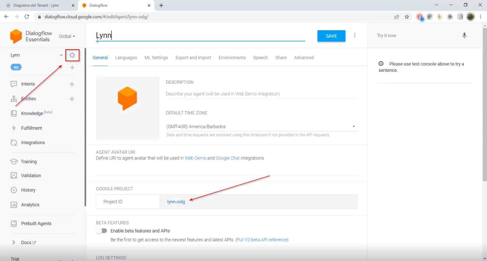Click the Integrations sync icon
This screenshot has height=261, width=487.
pyautogui.click(x=14, y=143)
